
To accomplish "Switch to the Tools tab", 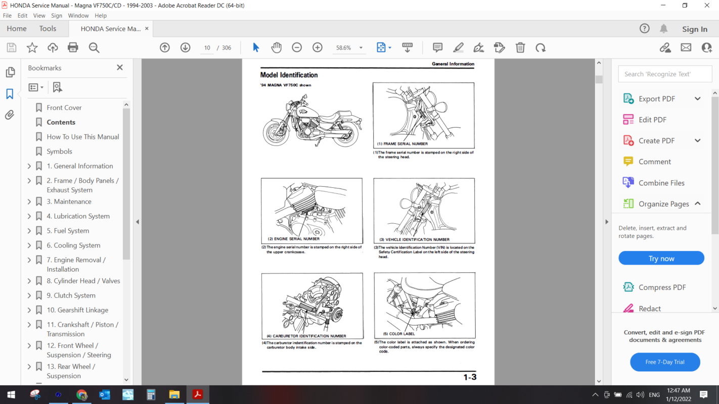I will (48, 29).
